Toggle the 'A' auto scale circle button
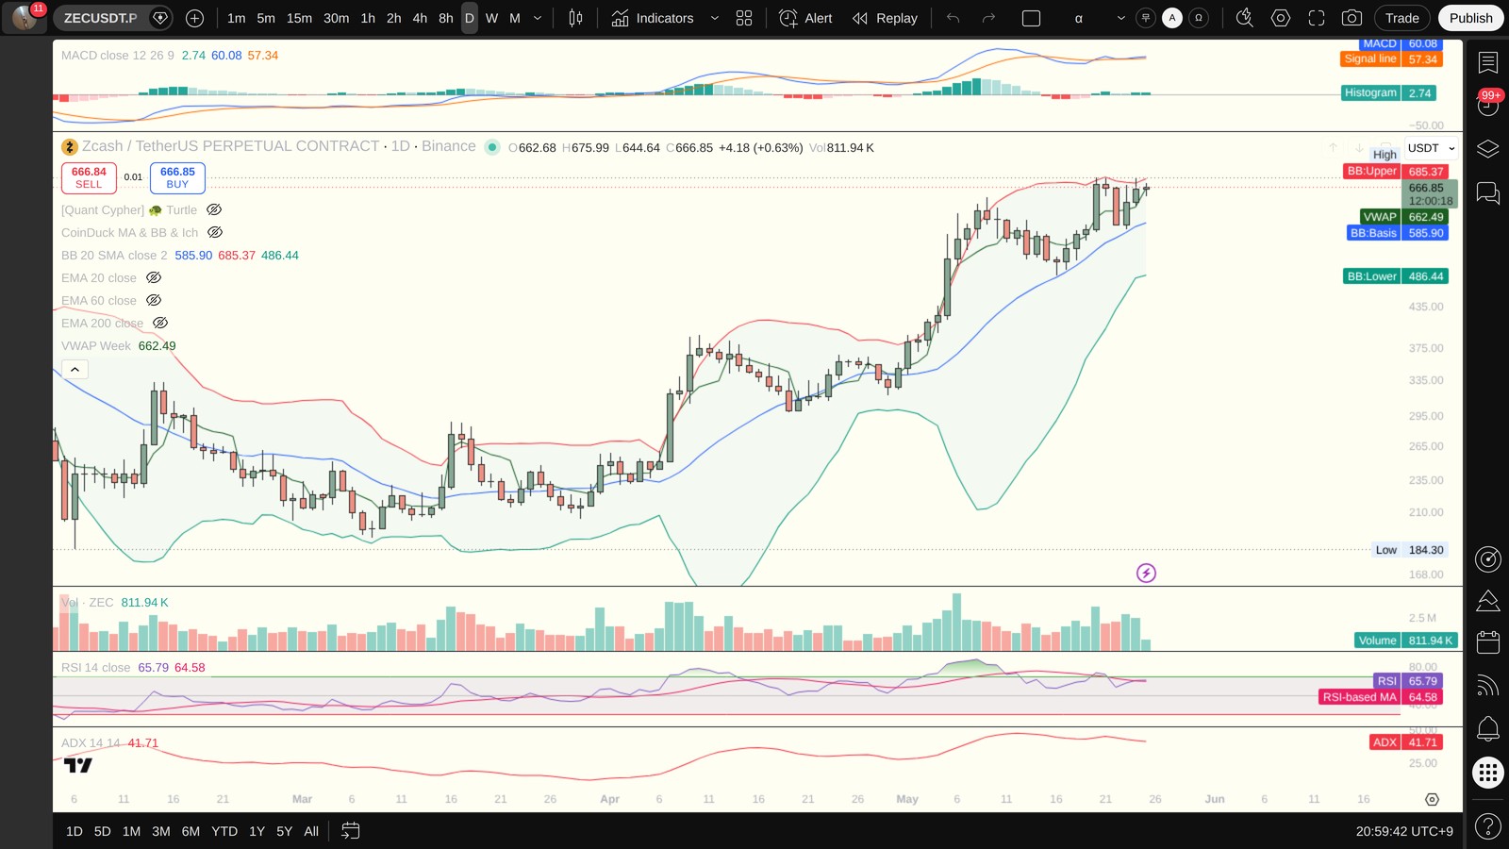 pyautogui.click(x=1172, y=18)
